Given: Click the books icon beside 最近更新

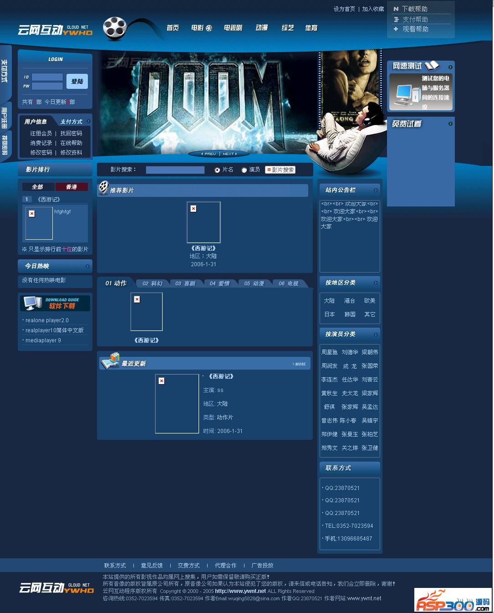Looking at the screenshot, I should (x=111, y=361).
